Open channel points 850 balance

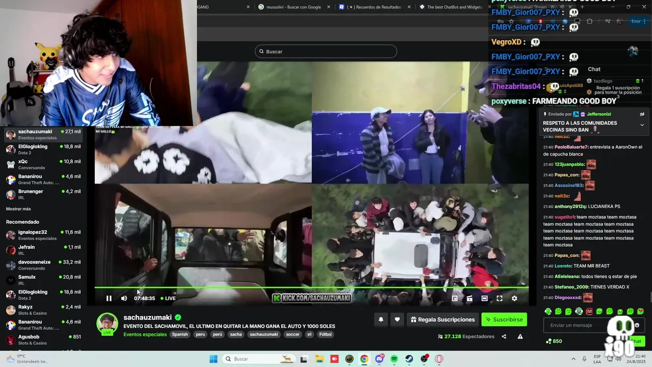[554, 341]
